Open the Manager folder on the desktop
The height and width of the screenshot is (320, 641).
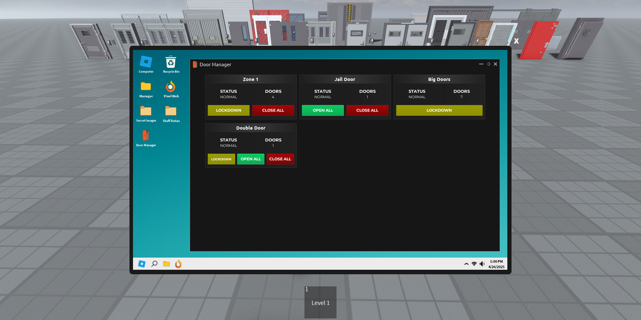click(x=146, y=89)
